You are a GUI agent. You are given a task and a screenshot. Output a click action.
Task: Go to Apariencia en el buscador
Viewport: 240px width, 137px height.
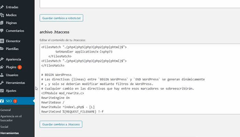[x=11, y=119]
